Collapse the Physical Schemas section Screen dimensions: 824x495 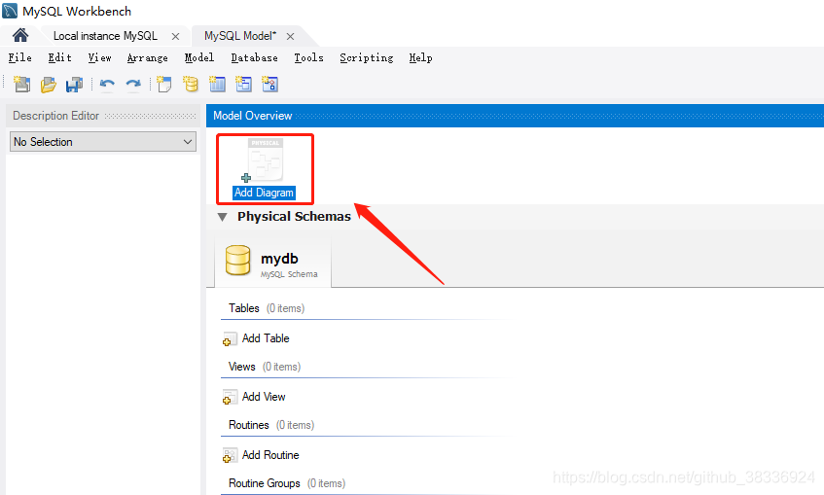222,217
